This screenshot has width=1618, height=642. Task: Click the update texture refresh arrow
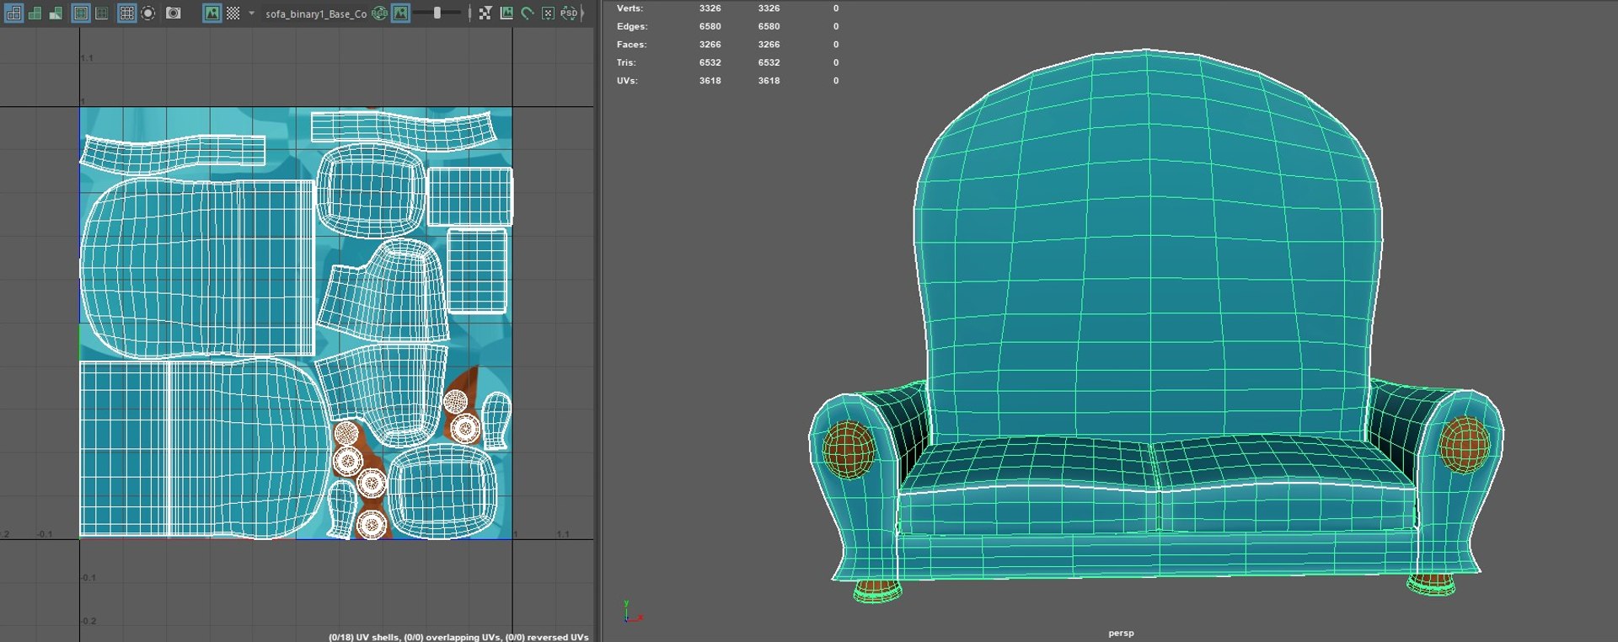[x=528, y=13]
